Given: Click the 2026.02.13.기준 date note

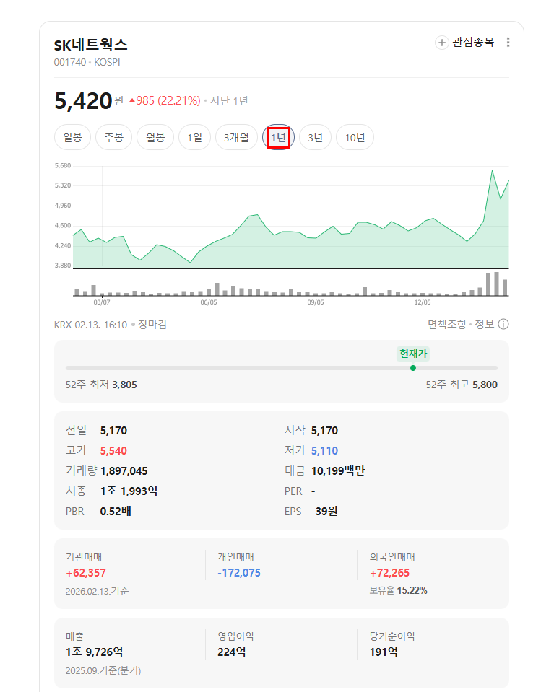Looking at the screenshot, I should (x=98, y=591).
